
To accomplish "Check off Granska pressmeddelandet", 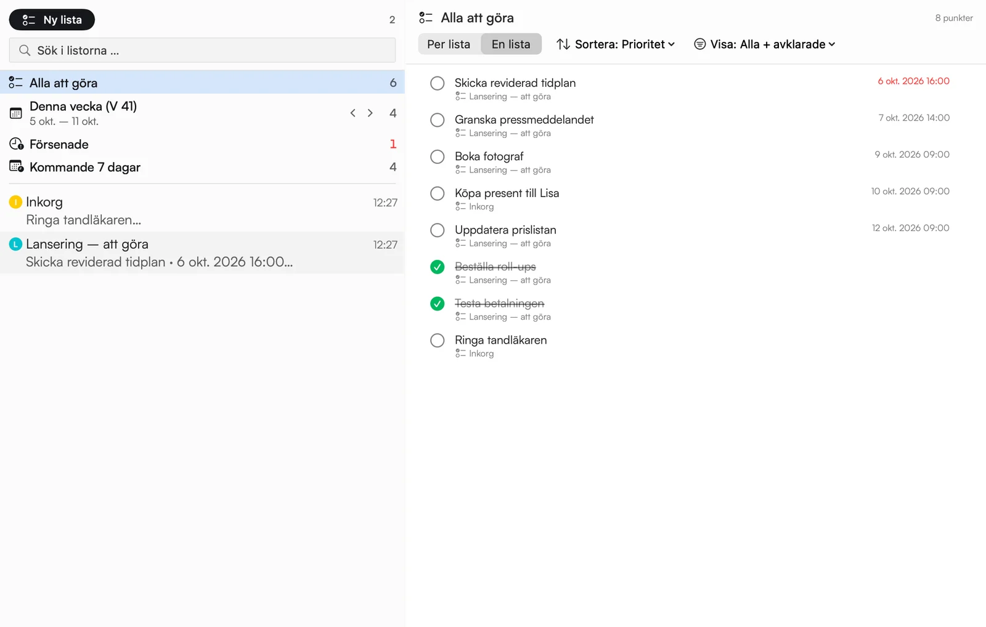I will tap(438, 120).
